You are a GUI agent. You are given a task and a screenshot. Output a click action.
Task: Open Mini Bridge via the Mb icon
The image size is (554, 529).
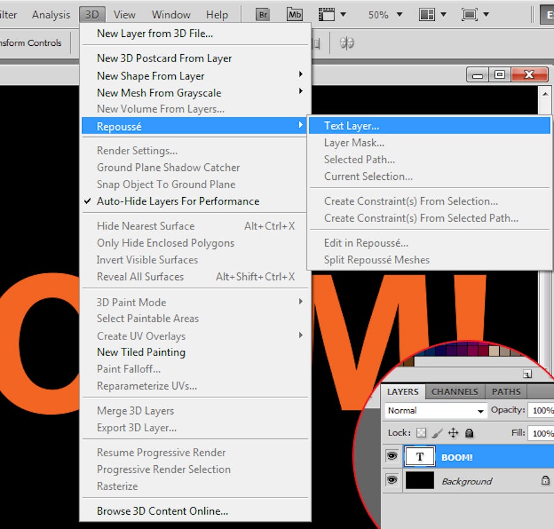click(294, 15)
